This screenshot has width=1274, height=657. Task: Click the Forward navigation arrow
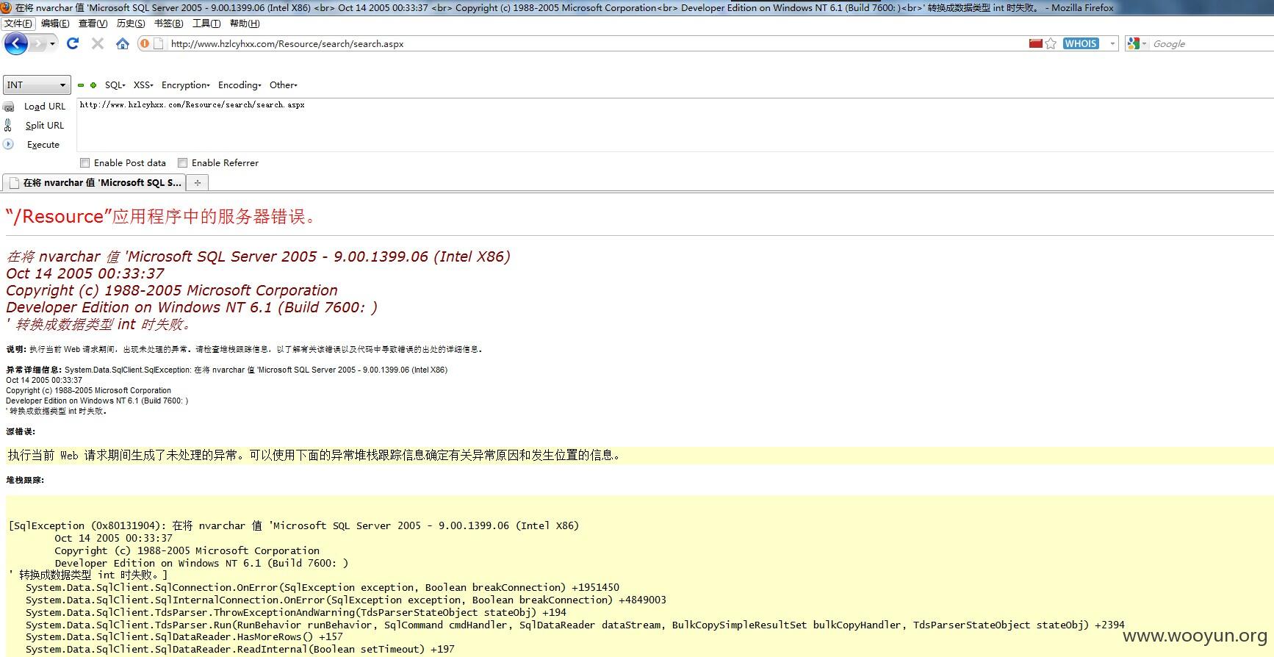point(37,43)
